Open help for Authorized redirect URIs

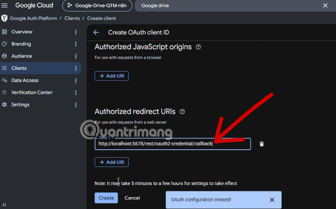click(182, 112)
